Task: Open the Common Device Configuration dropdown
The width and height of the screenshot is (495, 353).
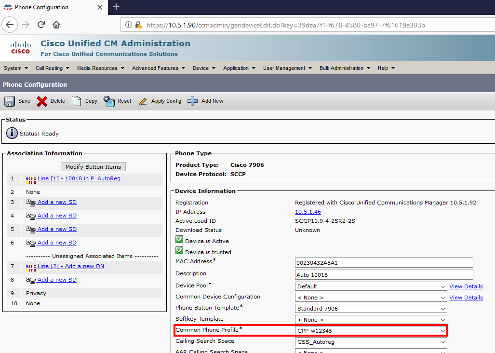Action: 371,298
